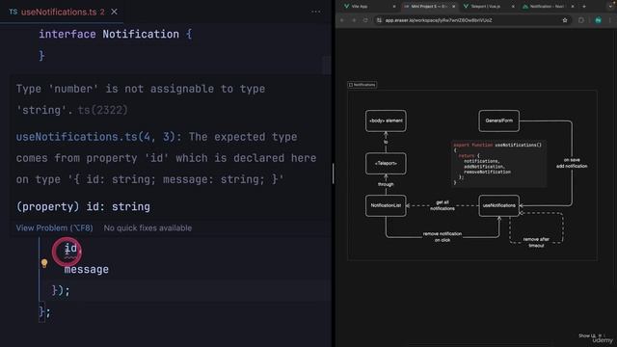Viewport: 617px width, 347px height.
Task: Select the <Teleport> diagram node
Action: [386, 163]
